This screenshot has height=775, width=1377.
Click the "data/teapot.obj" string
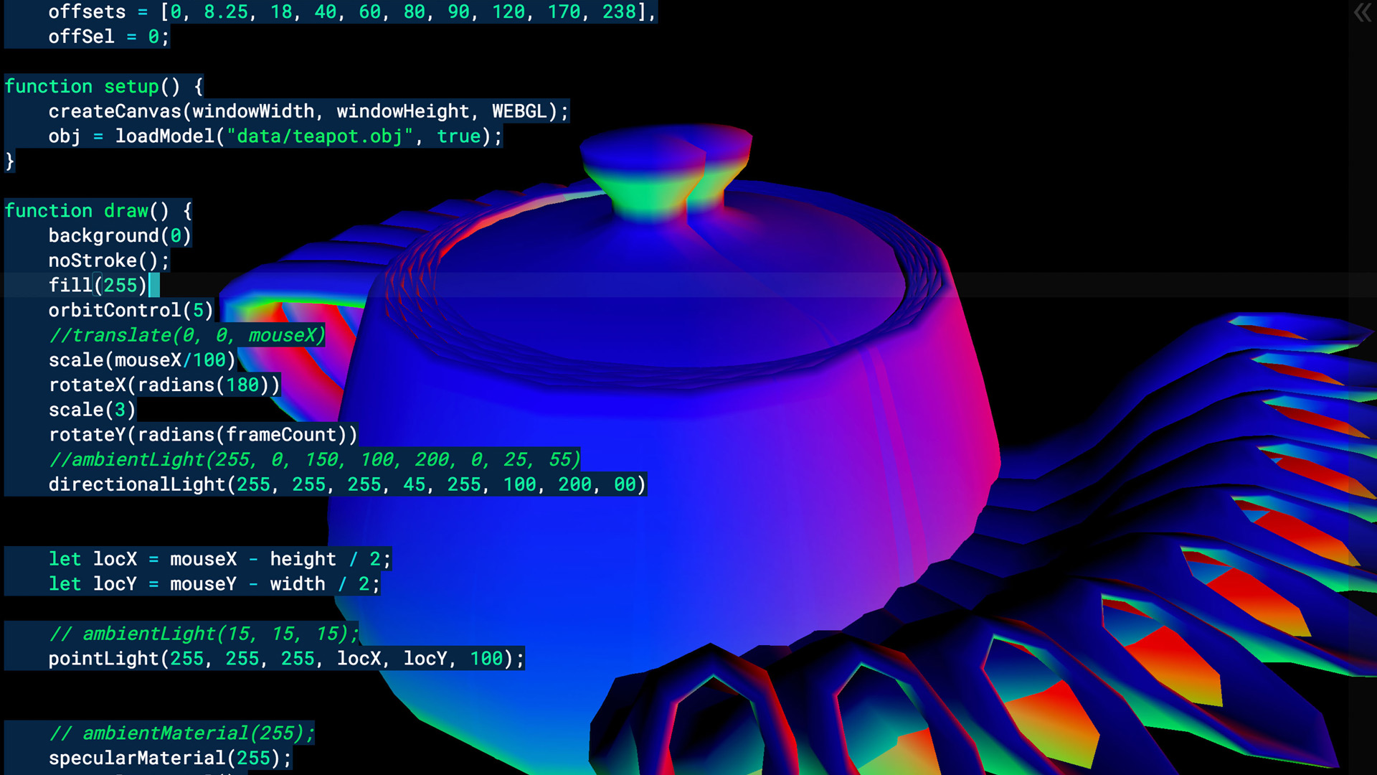[x=320, y=136]
